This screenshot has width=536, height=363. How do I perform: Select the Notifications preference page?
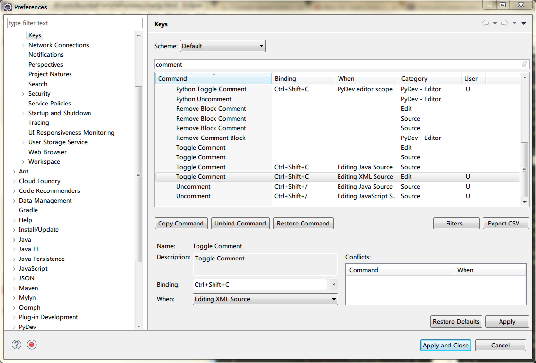coord(46,54)
